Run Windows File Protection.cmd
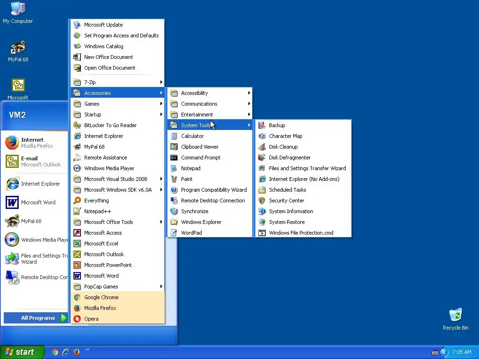Screen dimensions: 479x359 303,233
